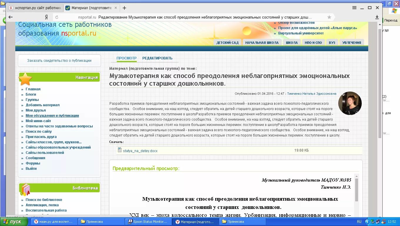Switch to the 'нспортал.ру сайт работник' tab
400x226 pixels.
(35, 8)
